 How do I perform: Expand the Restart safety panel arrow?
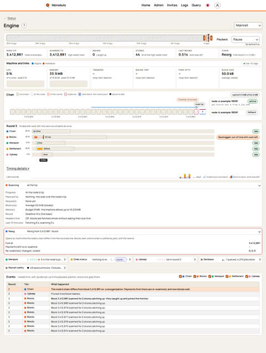[65, 268]
